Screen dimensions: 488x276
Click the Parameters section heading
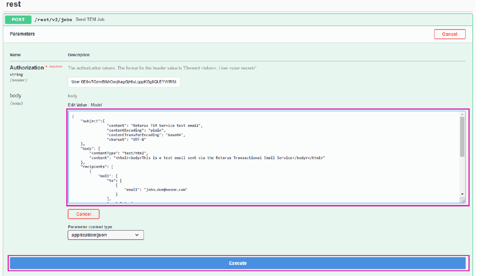(x=22, y=34)
